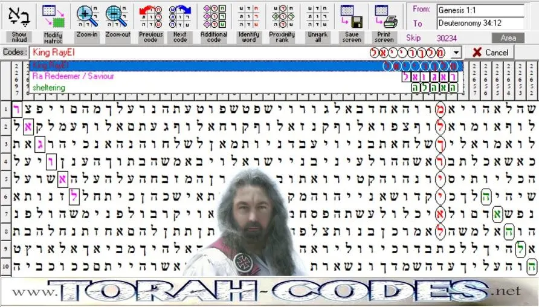
Task: Click row number 5 header
Action: [x=6, y=179]
